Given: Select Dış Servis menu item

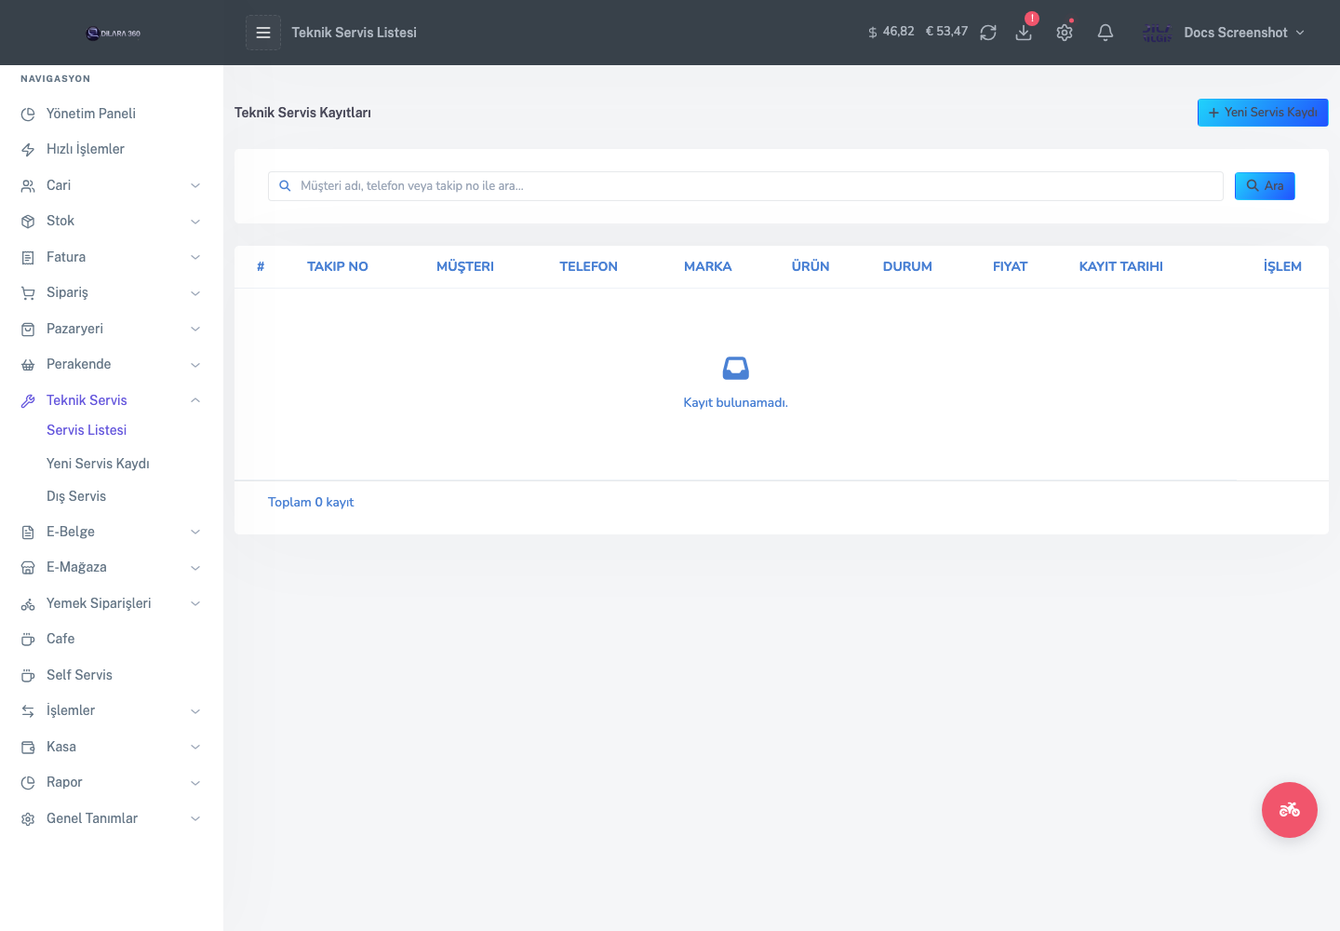Looking at the screenshot, I should 76,496.
